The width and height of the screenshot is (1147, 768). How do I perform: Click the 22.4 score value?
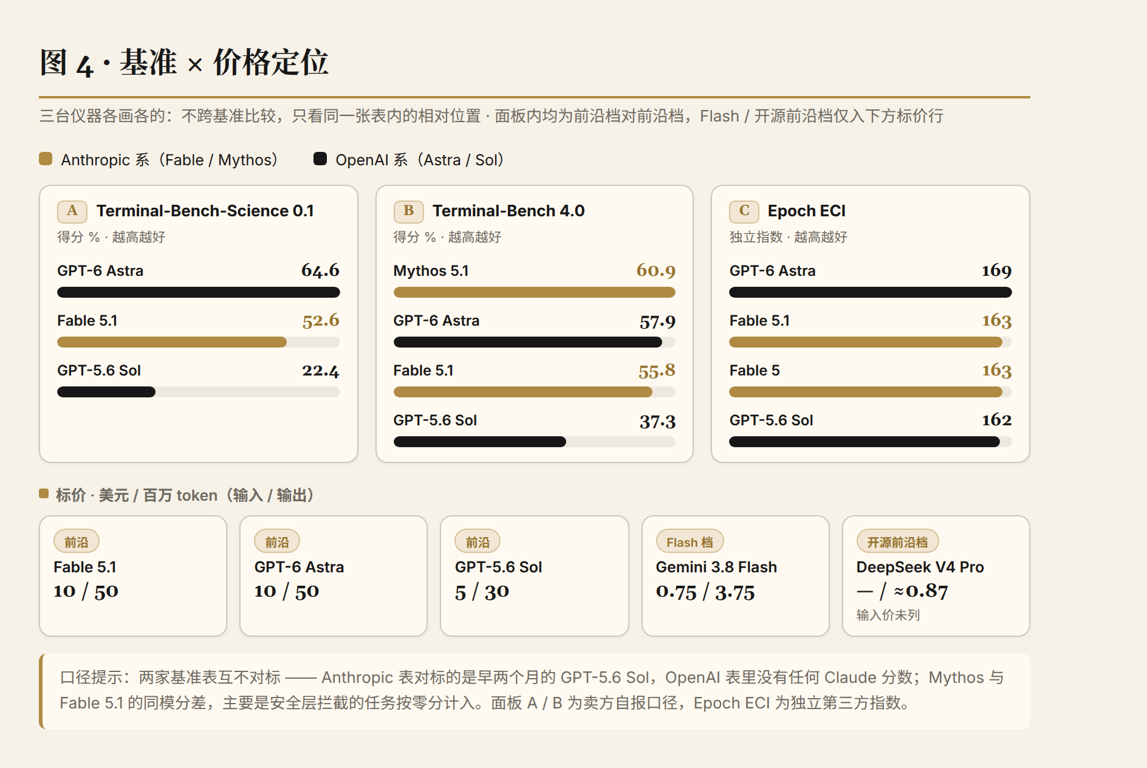click(x=321, y=370)
